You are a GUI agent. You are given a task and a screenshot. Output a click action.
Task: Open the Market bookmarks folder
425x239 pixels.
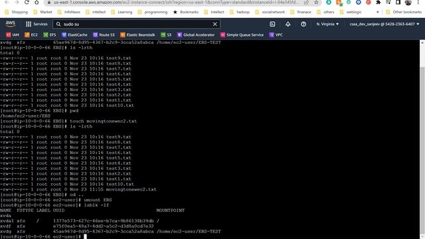tap(42, 12)
